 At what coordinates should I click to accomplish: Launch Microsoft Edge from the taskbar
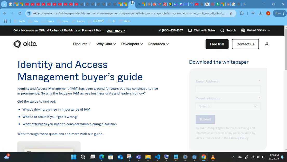[x=102, y=157]
